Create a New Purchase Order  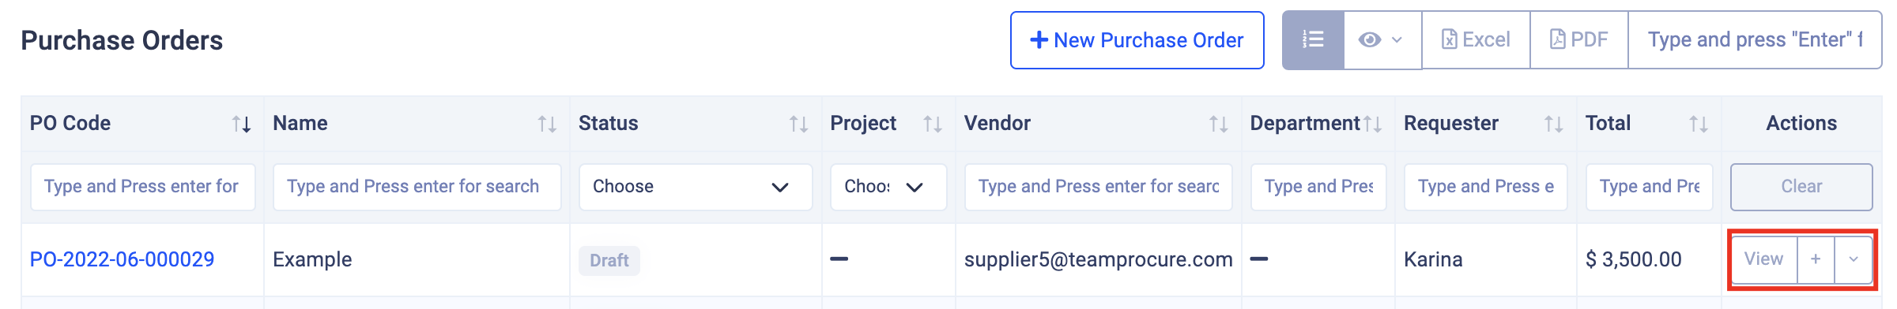coord(1137,40)
